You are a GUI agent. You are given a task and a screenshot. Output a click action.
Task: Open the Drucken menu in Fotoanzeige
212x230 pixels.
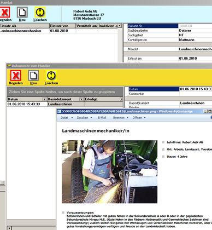click(x=84, y=118)
